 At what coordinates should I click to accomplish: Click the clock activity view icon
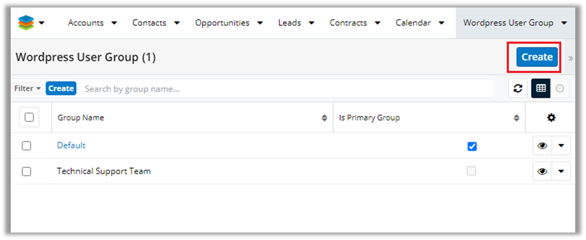click(x=560, y=88)
